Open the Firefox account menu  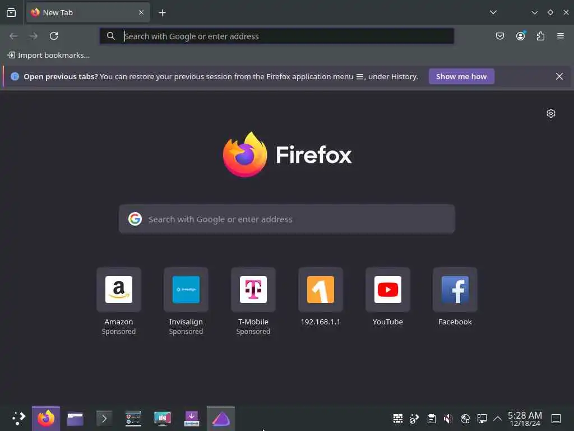pyautogui.click(x=521, y=36)
